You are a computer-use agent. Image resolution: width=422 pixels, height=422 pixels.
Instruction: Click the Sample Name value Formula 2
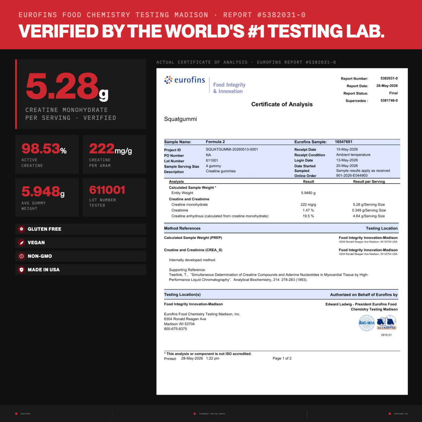pyautogui.click(x=215, y=142)
